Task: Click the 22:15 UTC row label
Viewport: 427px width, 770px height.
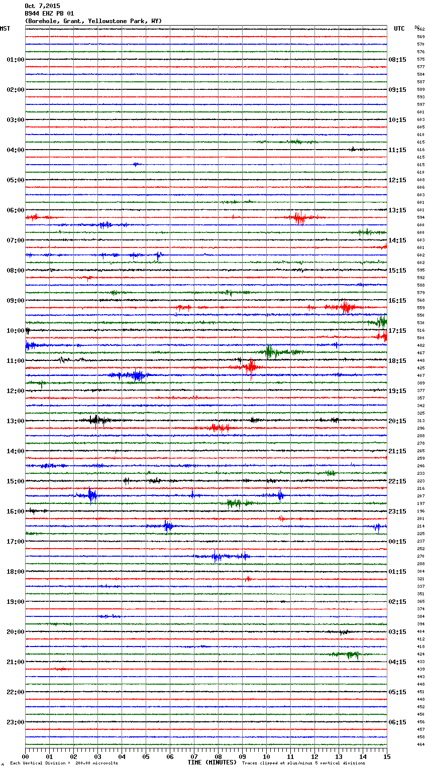Action: tap(397, 481)
